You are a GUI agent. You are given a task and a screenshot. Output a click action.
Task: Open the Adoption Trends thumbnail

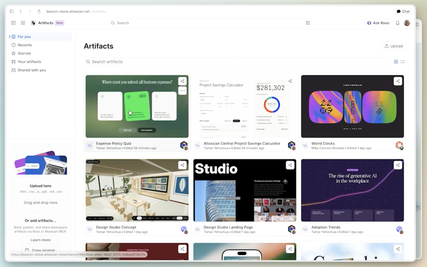pyautogui.click(x=352, y=190)
